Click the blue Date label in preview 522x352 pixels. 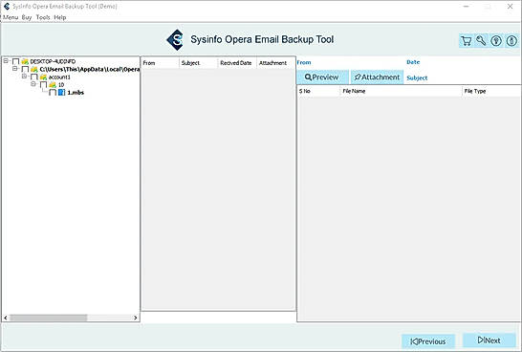click(x=413, y=62)
